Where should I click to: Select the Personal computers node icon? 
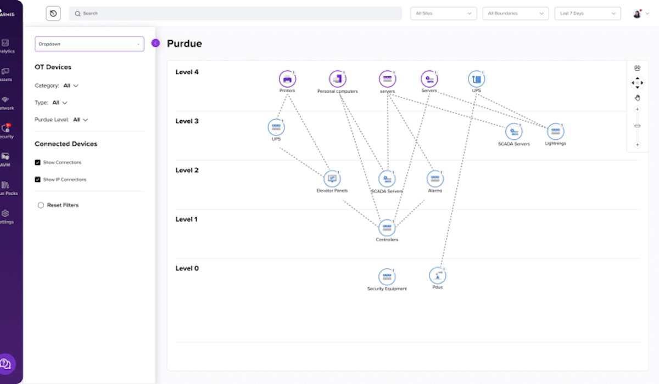[337, 79]
